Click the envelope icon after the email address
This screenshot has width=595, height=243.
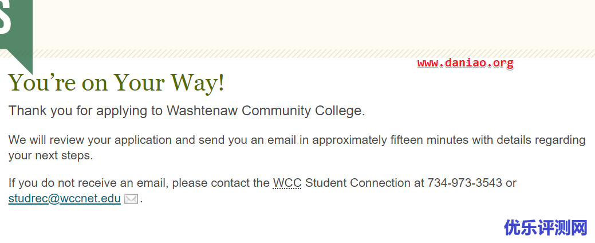[x=131, y=199]
